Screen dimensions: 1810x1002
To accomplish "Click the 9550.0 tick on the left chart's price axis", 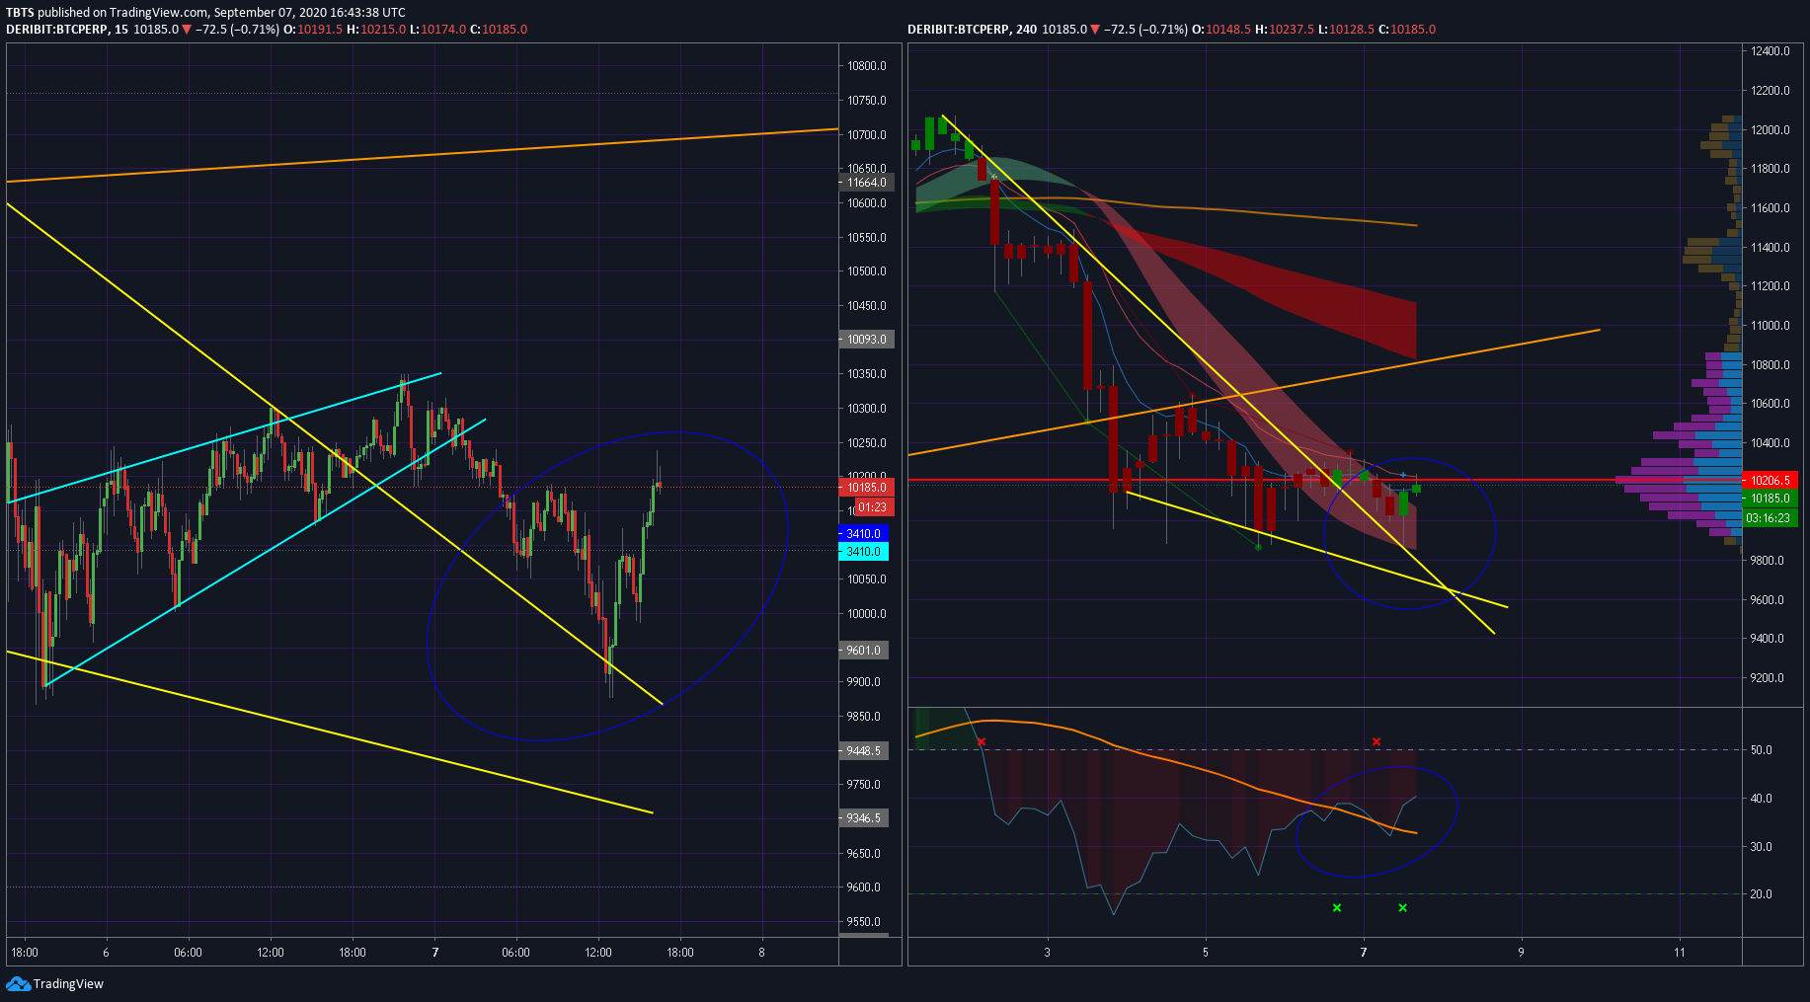I will click(864, 922).
